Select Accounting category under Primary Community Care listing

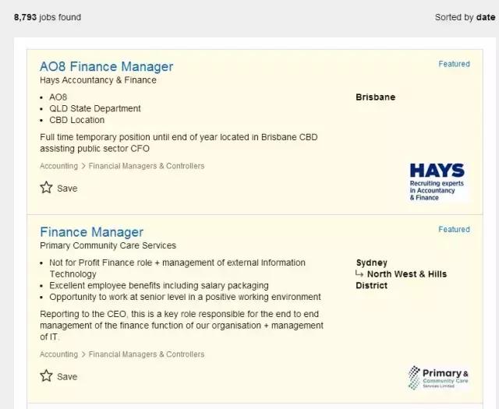pyautogui.click(x=58, y=354)
